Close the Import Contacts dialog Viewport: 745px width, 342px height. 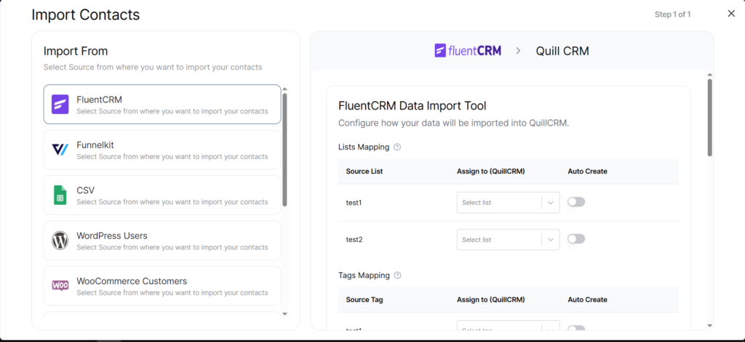tap(731, 14)
